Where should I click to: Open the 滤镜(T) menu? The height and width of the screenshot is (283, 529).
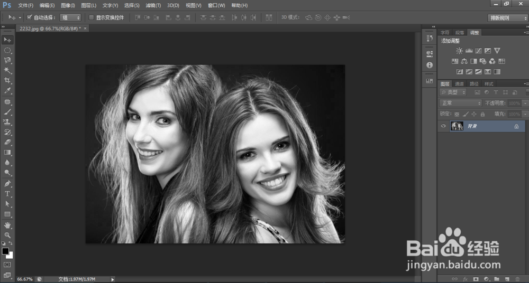coord(153,5)
